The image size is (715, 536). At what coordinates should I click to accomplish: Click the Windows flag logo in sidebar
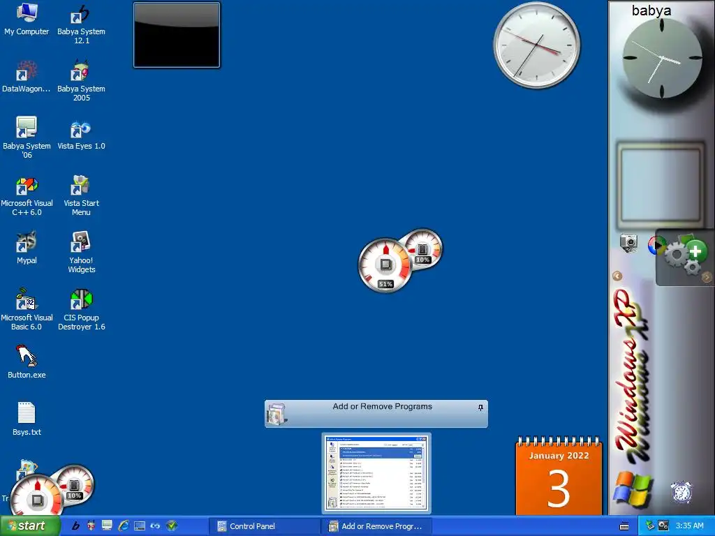tap(633, 489)
